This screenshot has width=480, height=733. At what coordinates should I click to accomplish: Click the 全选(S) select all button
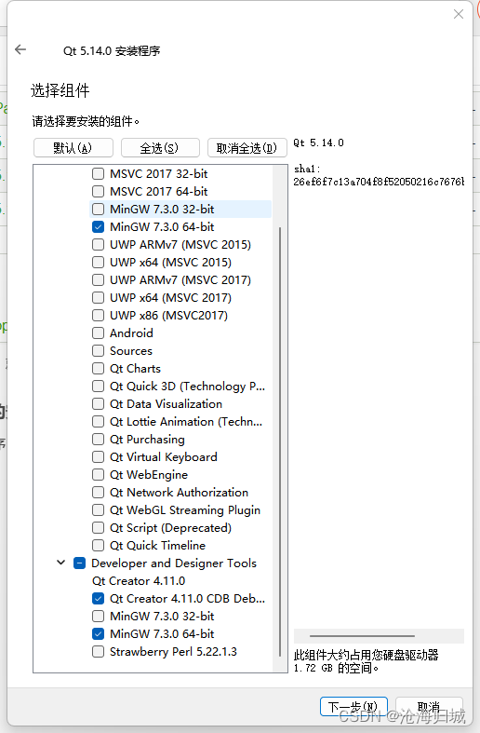pyautogui.click(x=160, y=148)
